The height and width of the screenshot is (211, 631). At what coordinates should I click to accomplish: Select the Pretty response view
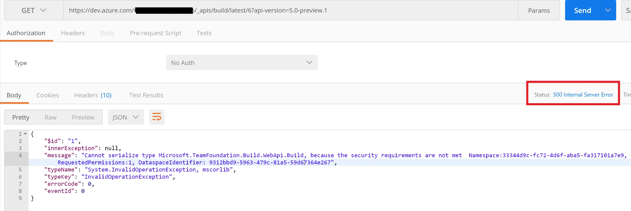21,117
